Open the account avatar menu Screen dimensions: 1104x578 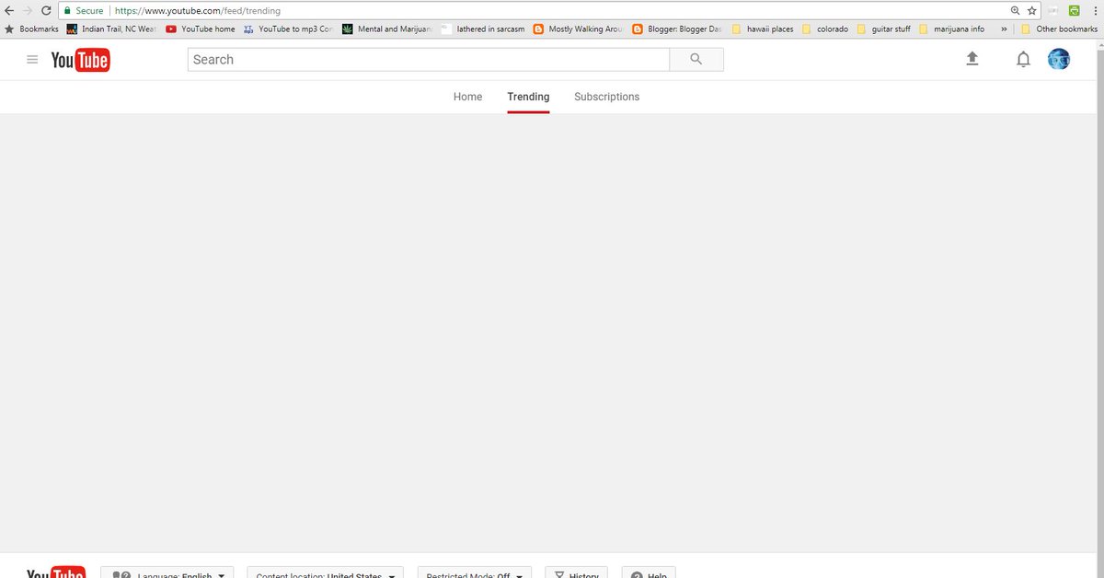1059,58
